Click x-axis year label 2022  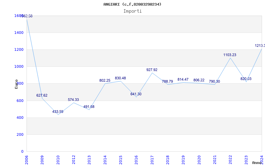click(231, 160)
